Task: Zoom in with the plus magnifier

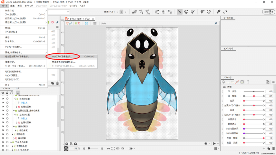Action: pos(102,148)
